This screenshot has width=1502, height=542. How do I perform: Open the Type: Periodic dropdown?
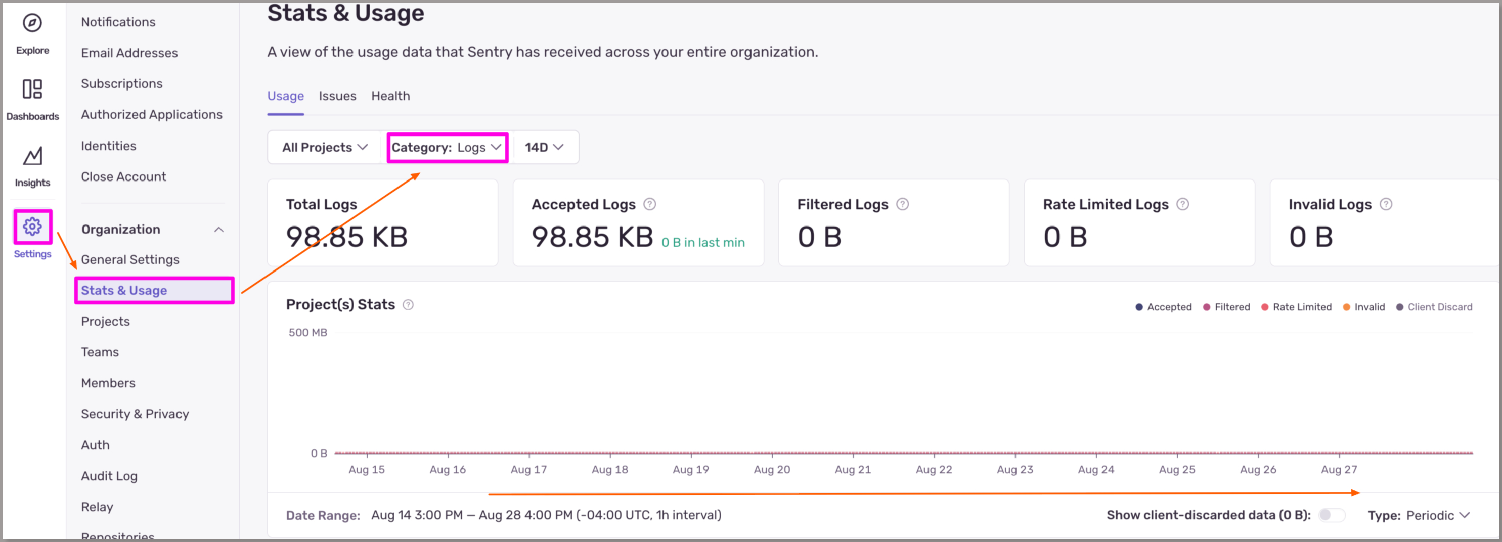click(1418, 515)
